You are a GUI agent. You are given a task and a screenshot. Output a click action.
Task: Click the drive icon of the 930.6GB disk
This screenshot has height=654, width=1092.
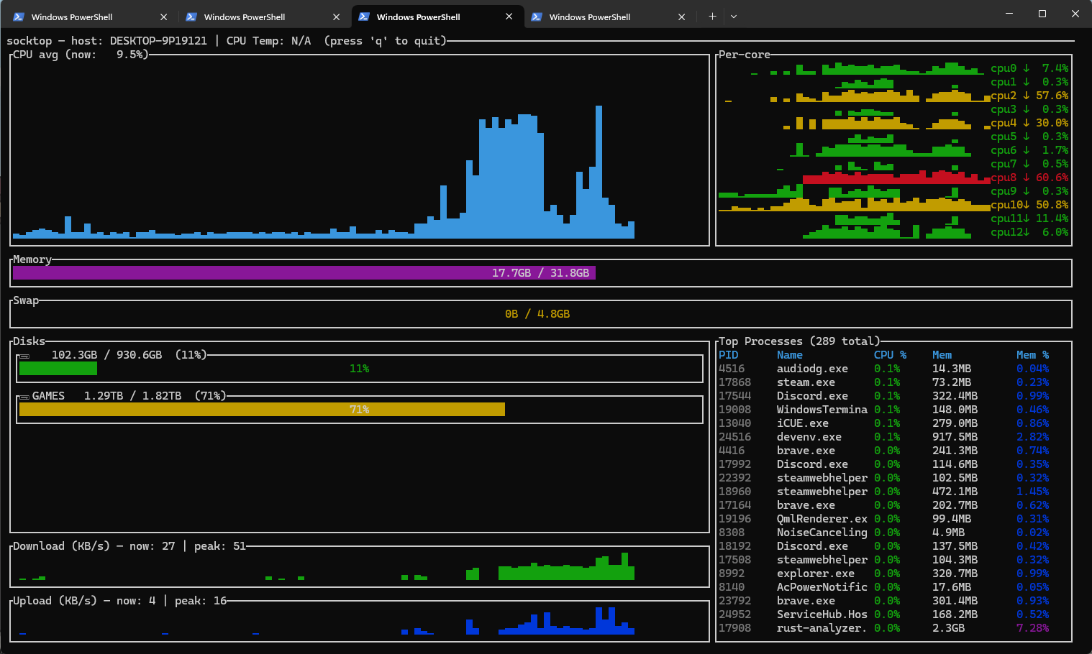click(24, 356)
